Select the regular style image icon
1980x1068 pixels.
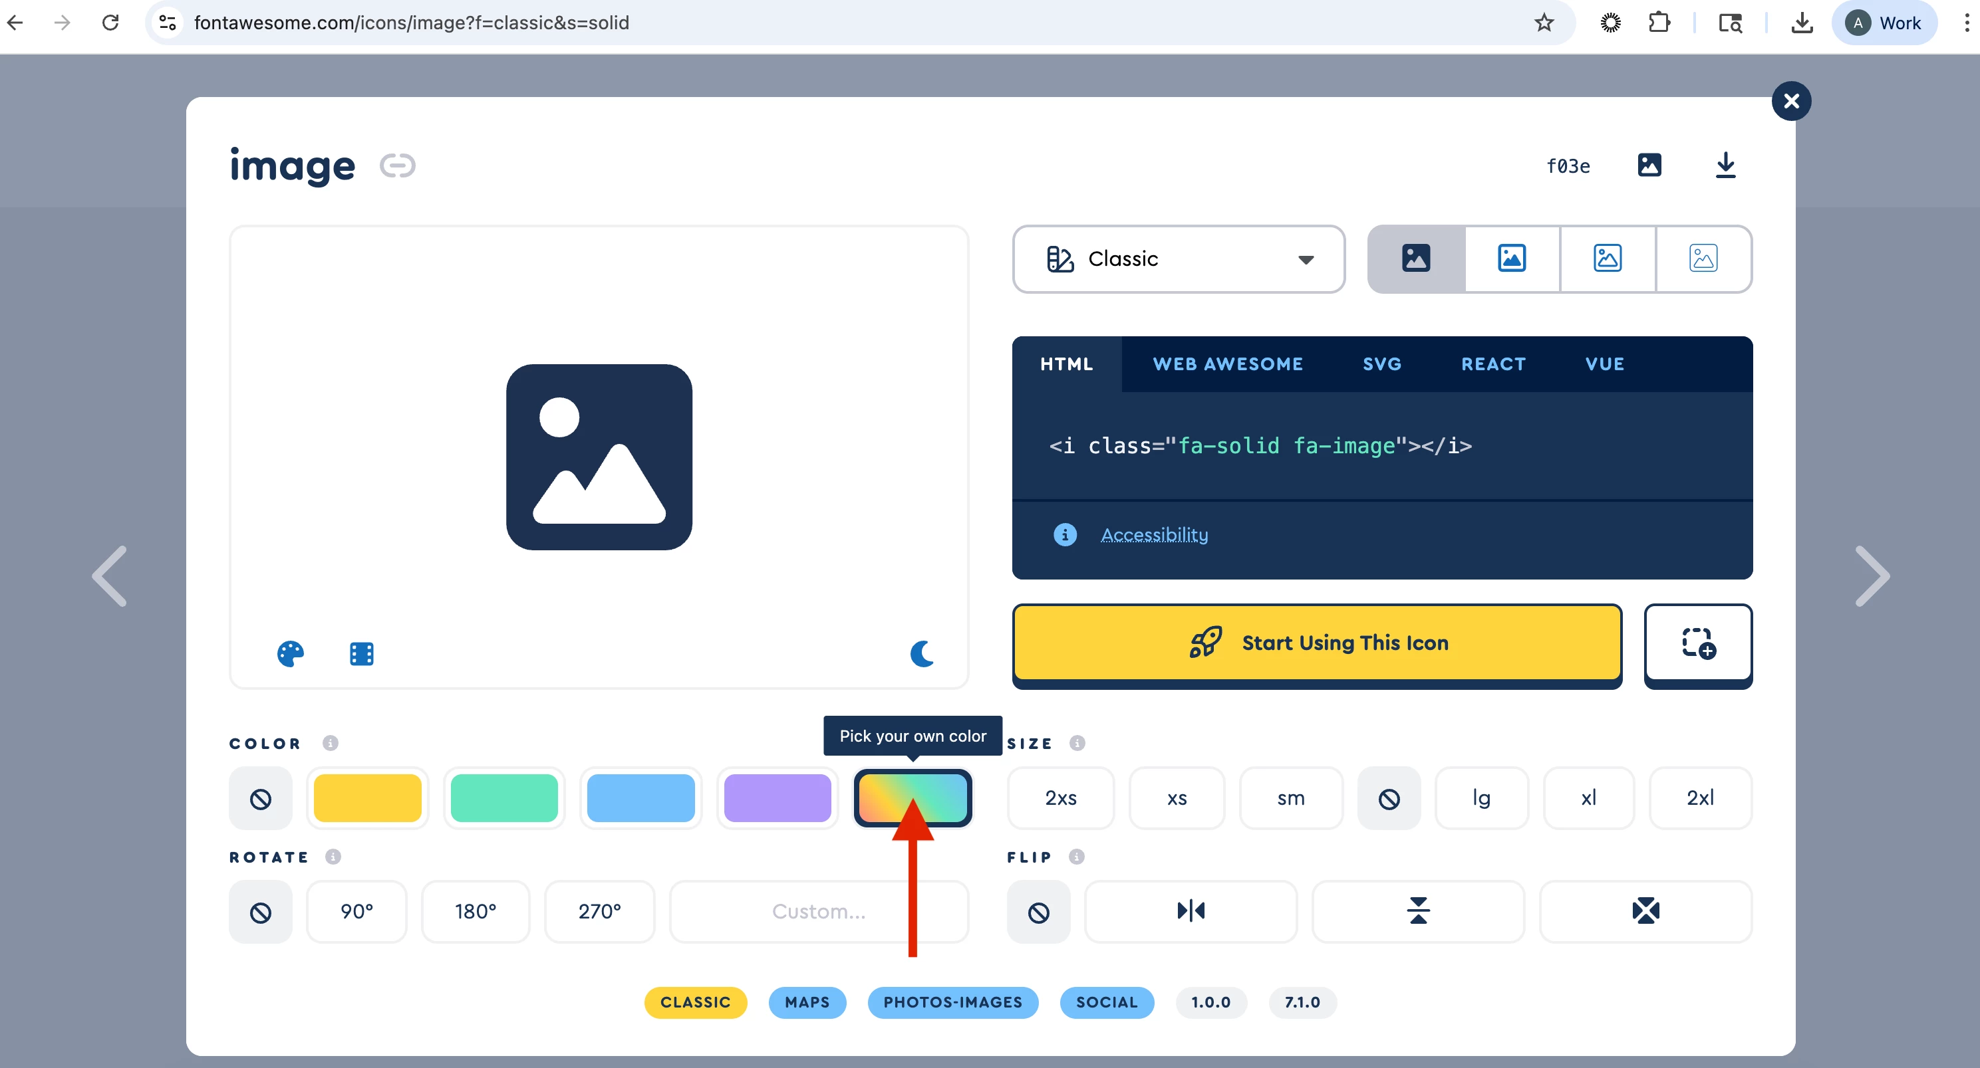click(x=1511, y=259)
